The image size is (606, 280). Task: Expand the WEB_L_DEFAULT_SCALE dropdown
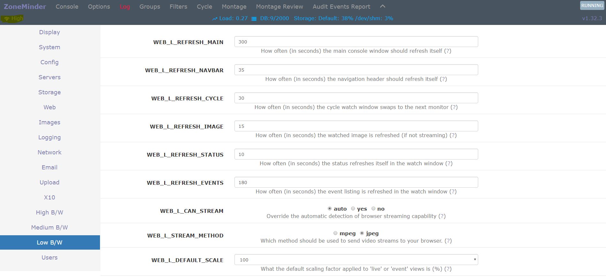(356, 260)
